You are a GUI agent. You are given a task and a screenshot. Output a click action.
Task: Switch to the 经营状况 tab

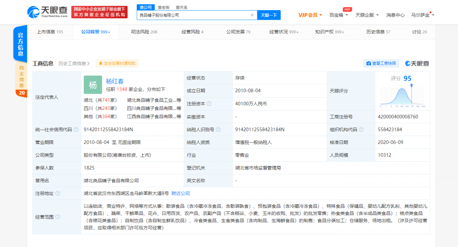(284, 32)
